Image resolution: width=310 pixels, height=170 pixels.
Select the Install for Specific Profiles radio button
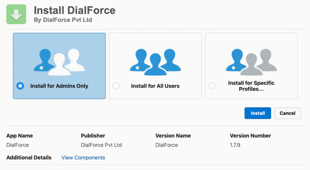pyautogui.click(x=212, y=86)
